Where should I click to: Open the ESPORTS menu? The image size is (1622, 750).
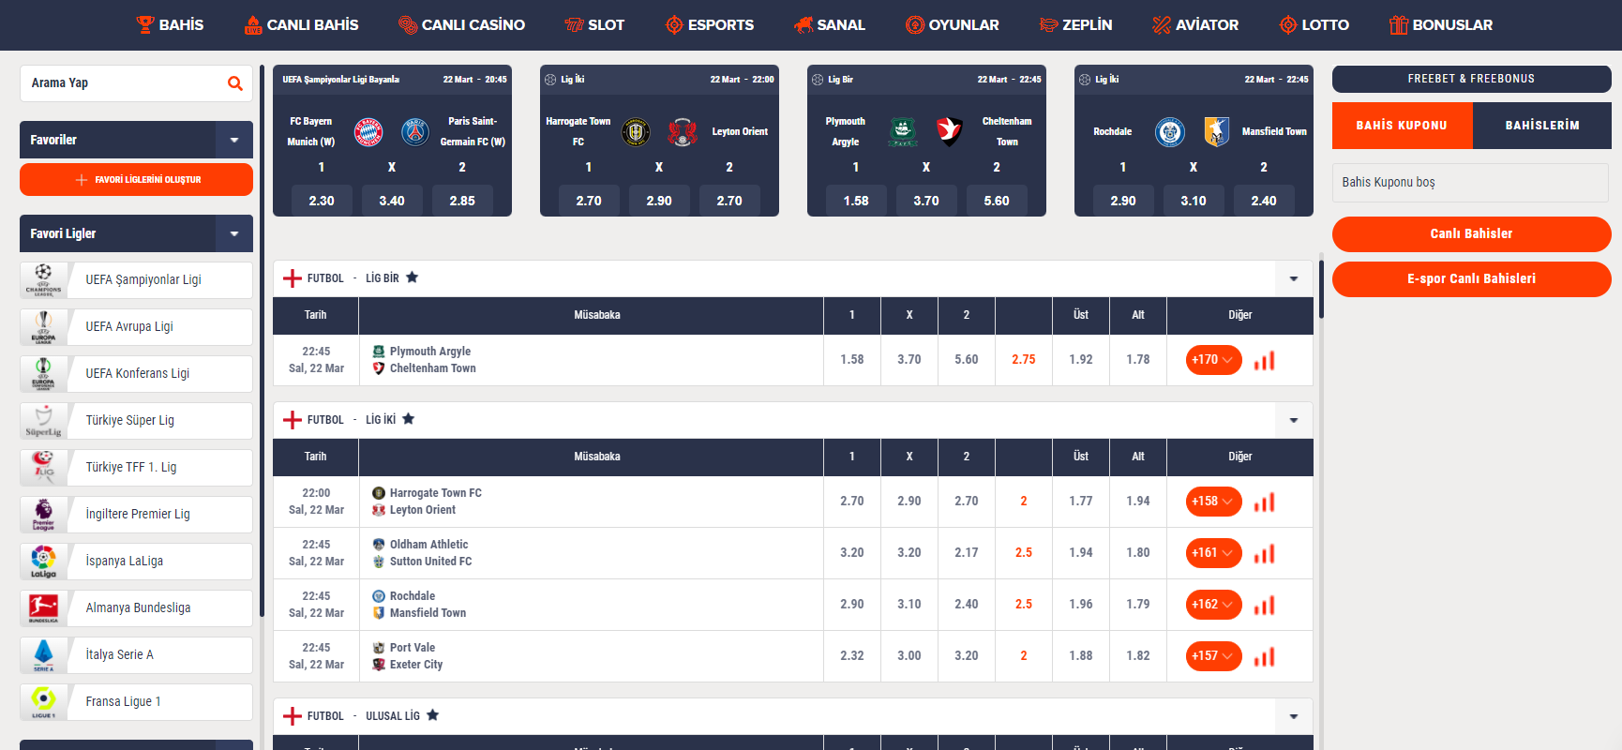coord(709,25)
